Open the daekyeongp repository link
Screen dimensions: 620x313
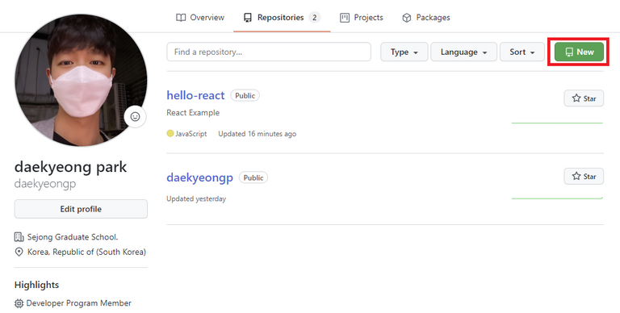coord(199,177)
